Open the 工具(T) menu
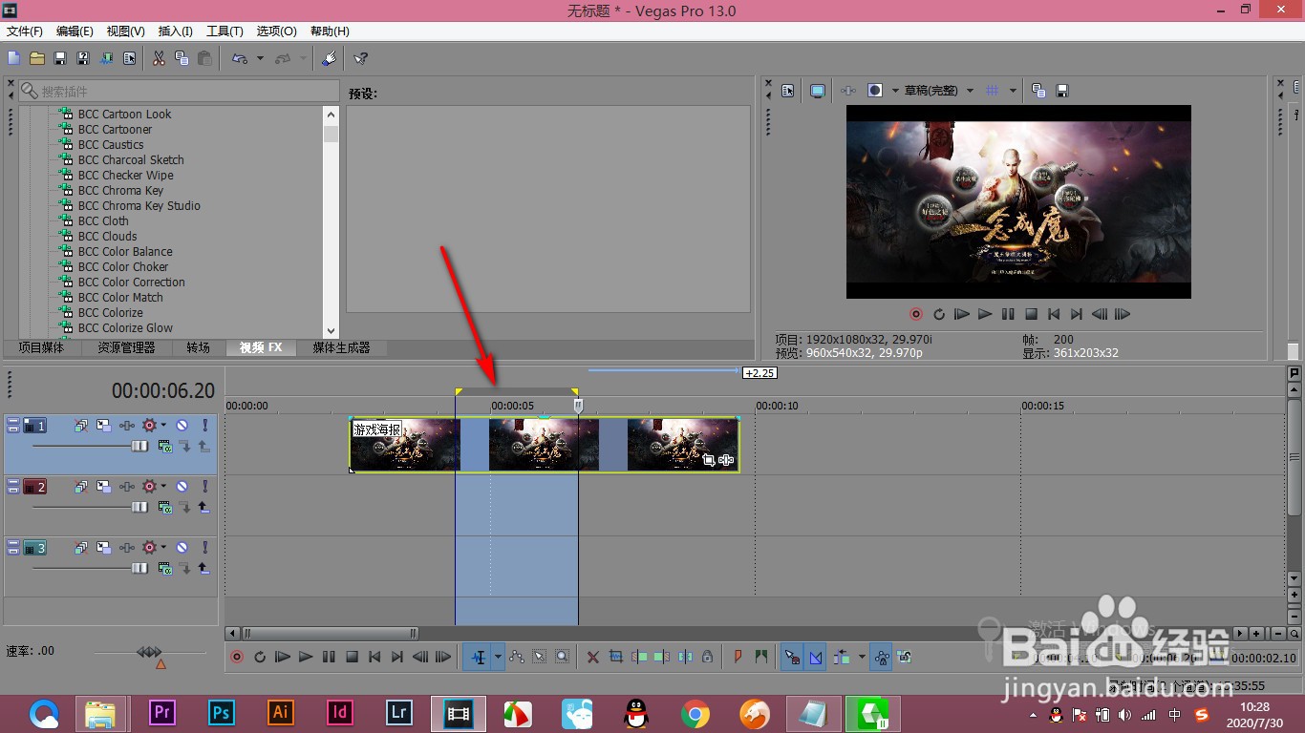The width and height of the screenshot is (1305, 733). pyautogui.click(x=225, y=31)
